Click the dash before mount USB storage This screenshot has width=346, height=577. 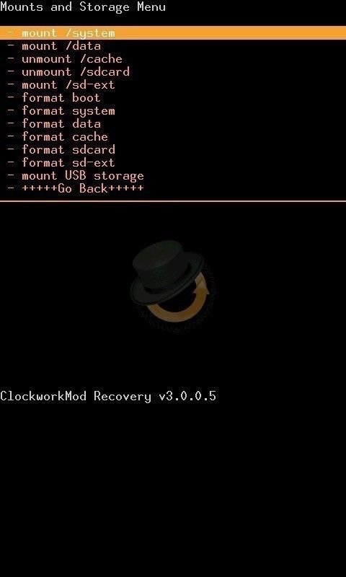pos(11,175)
